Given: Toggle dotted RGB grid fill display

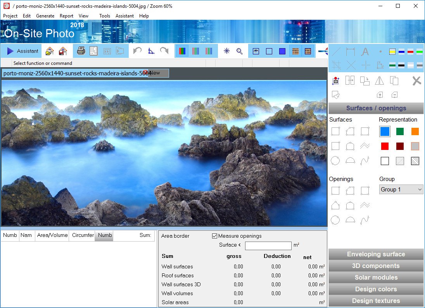Looking at the screenshot, I should [195, 51].
